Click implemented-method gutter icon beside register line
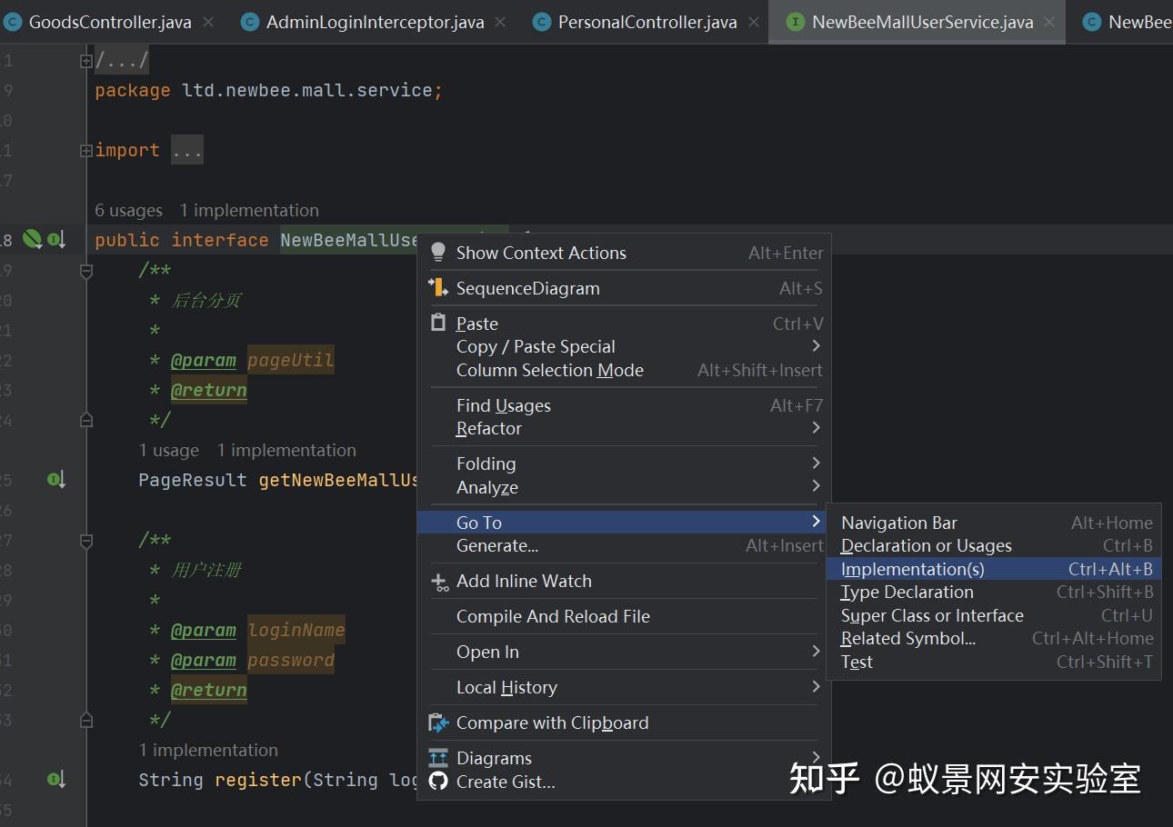Viewport: 1173px width, 827px height. tap(55, 780)
